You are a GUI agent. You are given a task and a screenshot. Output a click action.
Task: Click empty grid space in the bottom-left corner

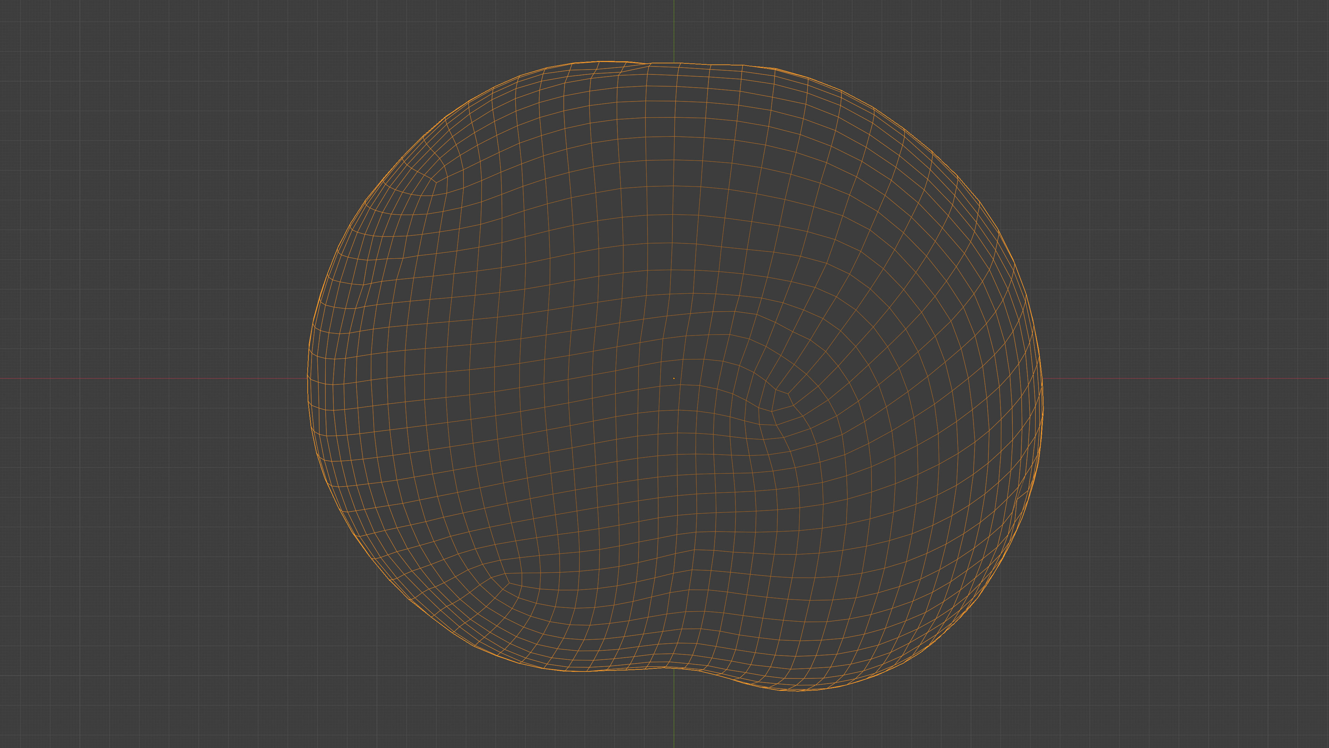[78, 687]
